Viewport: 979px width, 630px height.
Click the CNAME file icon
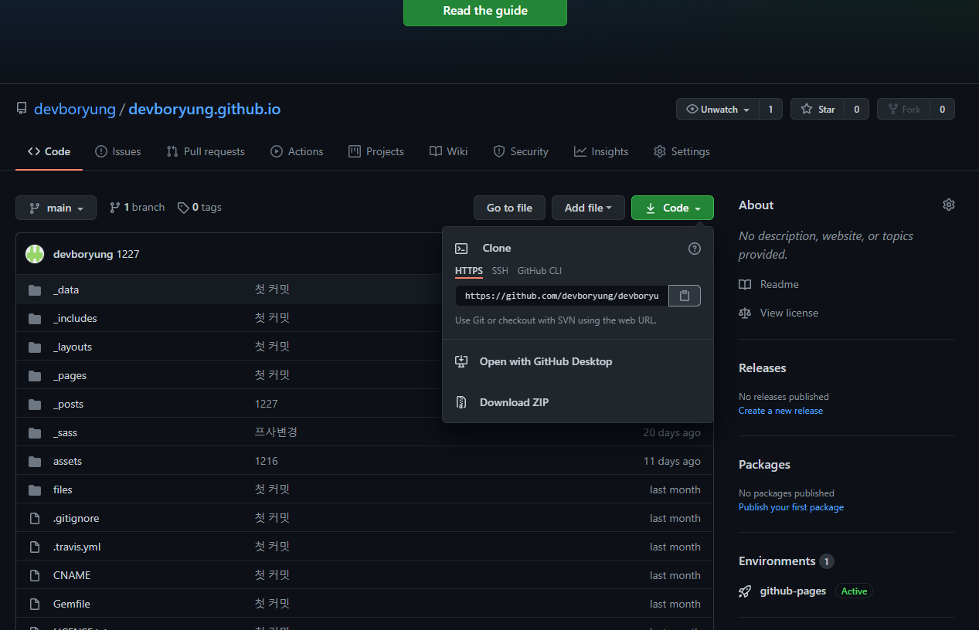tap(35, 576)
